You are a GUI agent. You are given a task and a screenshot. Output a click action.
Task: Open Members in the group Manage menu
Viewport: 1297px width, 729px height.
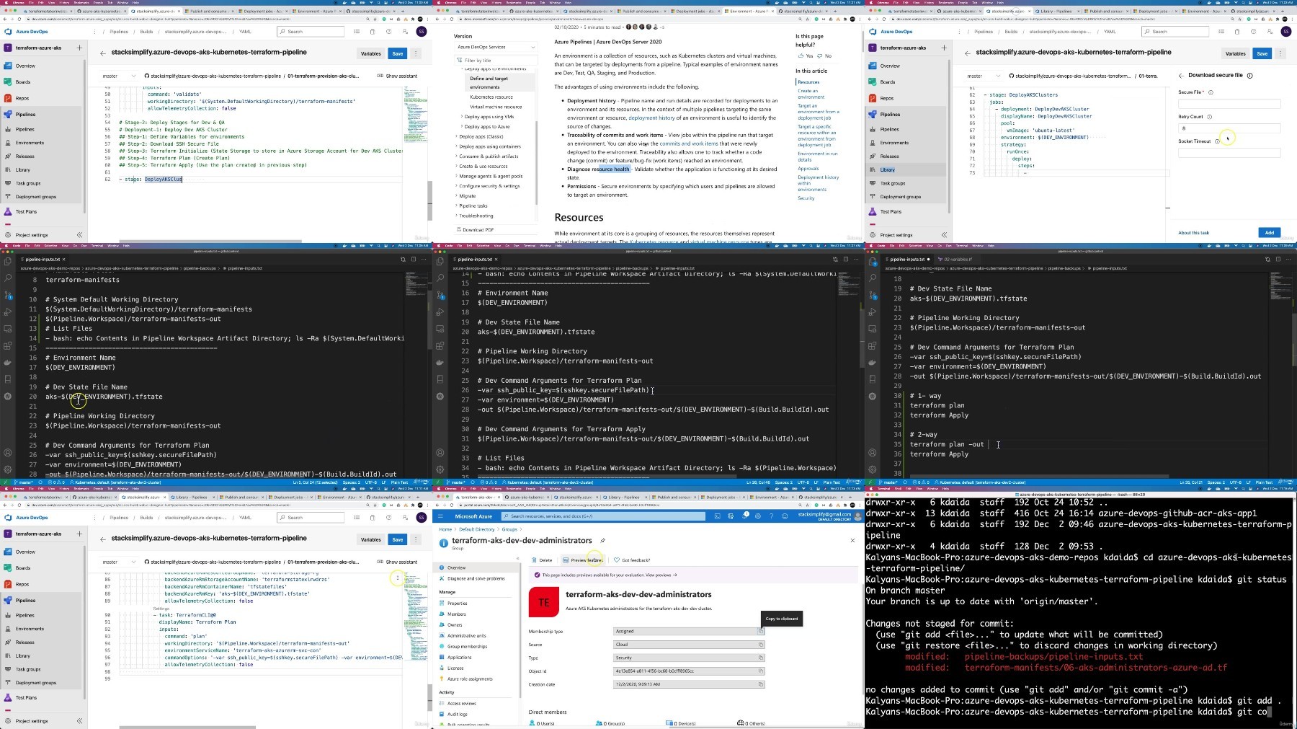(x=456, y=614)
